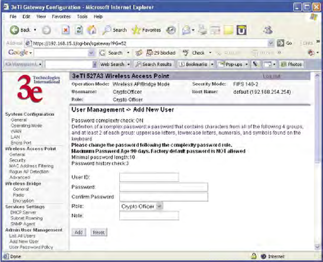Click the scrollbar down arrow
This screenshot has height=262, width=323.
(318, 247)
